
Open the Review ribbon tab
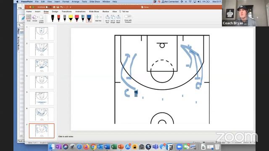pos(105,11)
